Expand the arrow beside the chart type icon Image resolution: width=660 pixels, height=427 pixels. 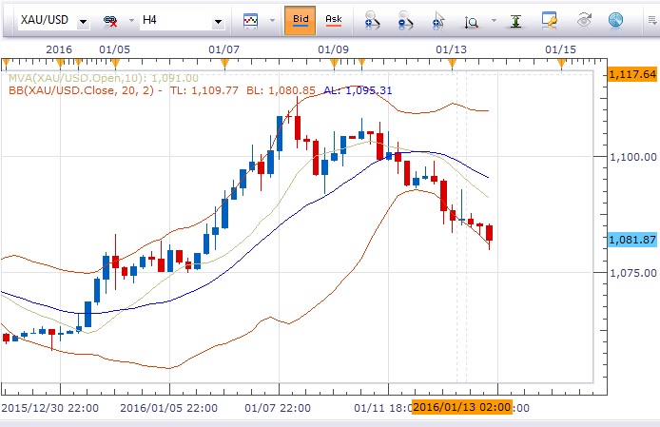[272, 20]
